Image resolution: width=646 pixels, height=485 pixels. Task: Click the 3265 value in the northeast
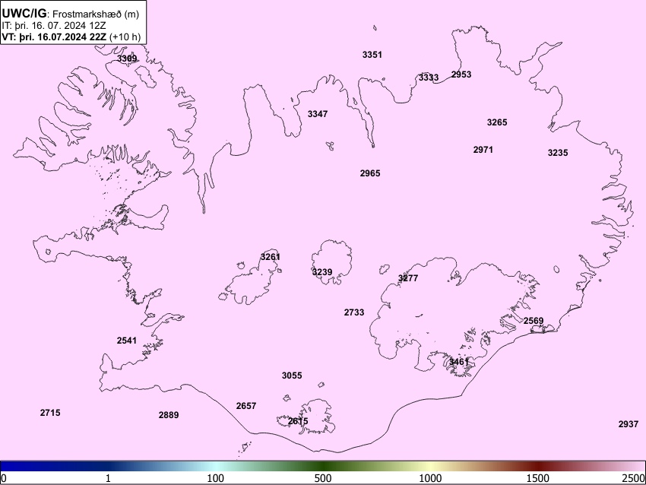497,122
